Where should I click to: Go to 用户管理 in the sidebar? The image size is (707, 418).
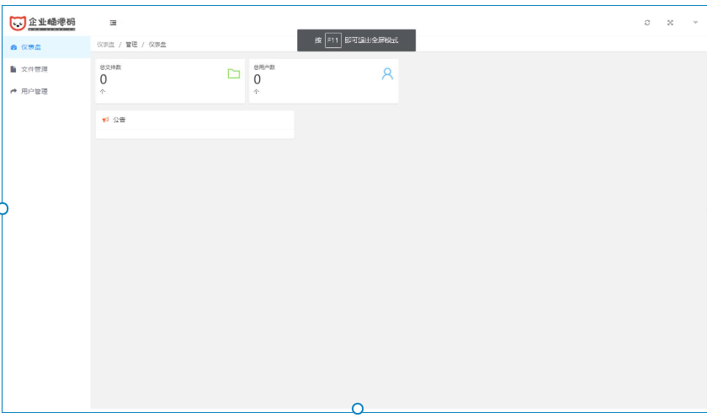[x=35, y=91]
